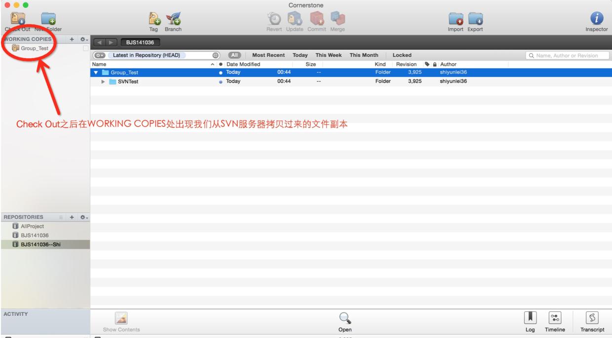Enable the Today filter
Screen dimensions: 612x338
point(300,55)
